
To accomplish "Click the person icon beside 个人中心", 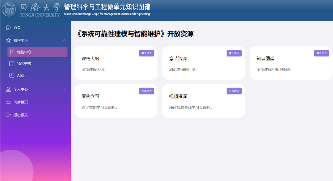I will [8, 89].
